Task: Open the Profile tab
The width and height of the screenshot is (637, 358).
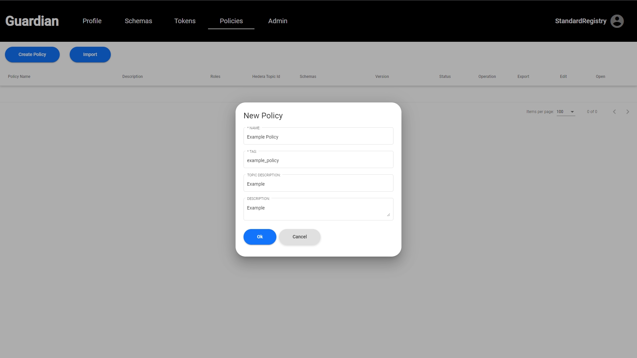Action: [92, 21]
